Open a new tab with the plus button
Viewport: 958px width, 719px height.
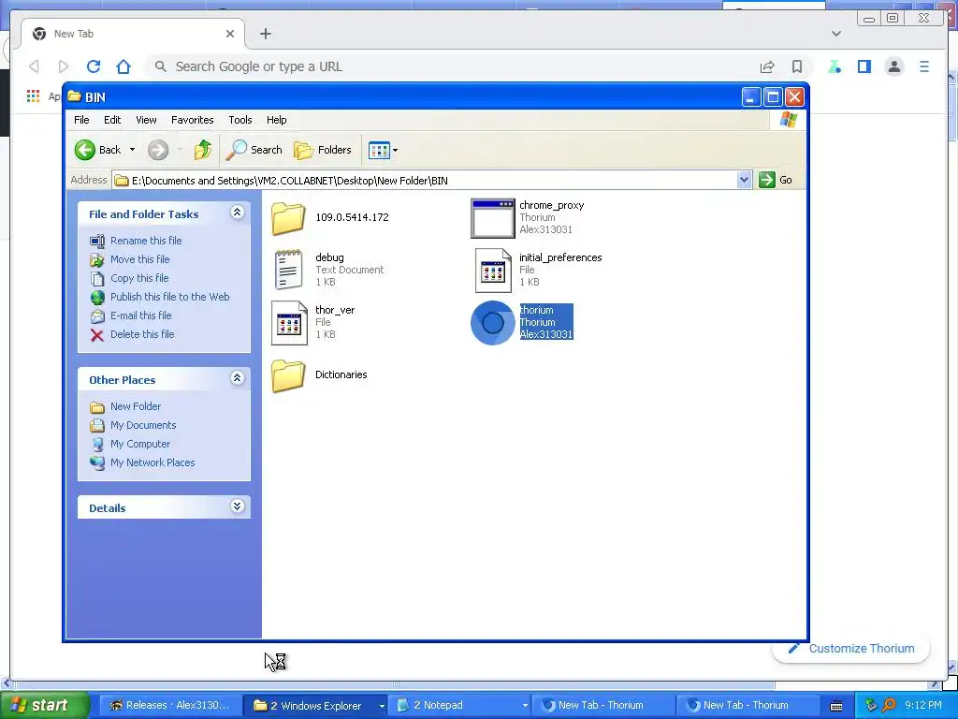coord(265,34)
